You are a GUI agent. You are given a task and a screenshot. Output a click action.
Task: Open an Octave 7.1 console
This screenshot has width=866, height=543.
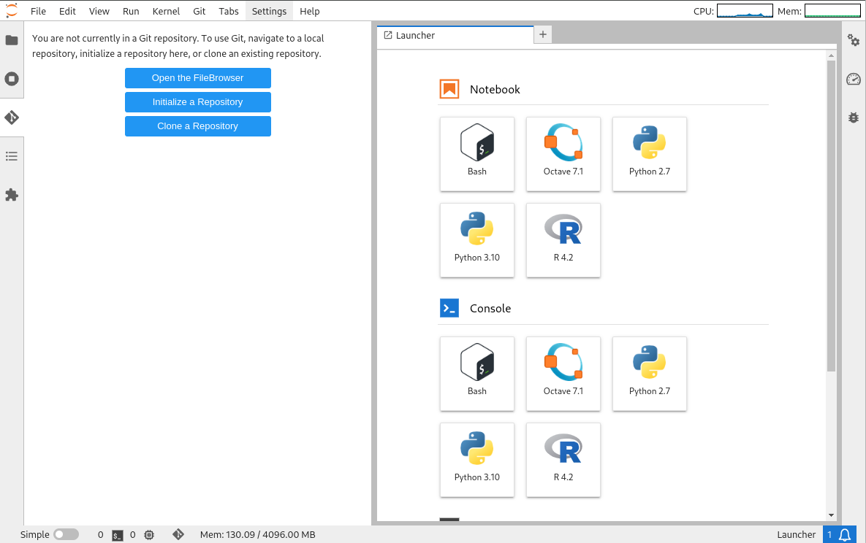click(x=563, y=374)
